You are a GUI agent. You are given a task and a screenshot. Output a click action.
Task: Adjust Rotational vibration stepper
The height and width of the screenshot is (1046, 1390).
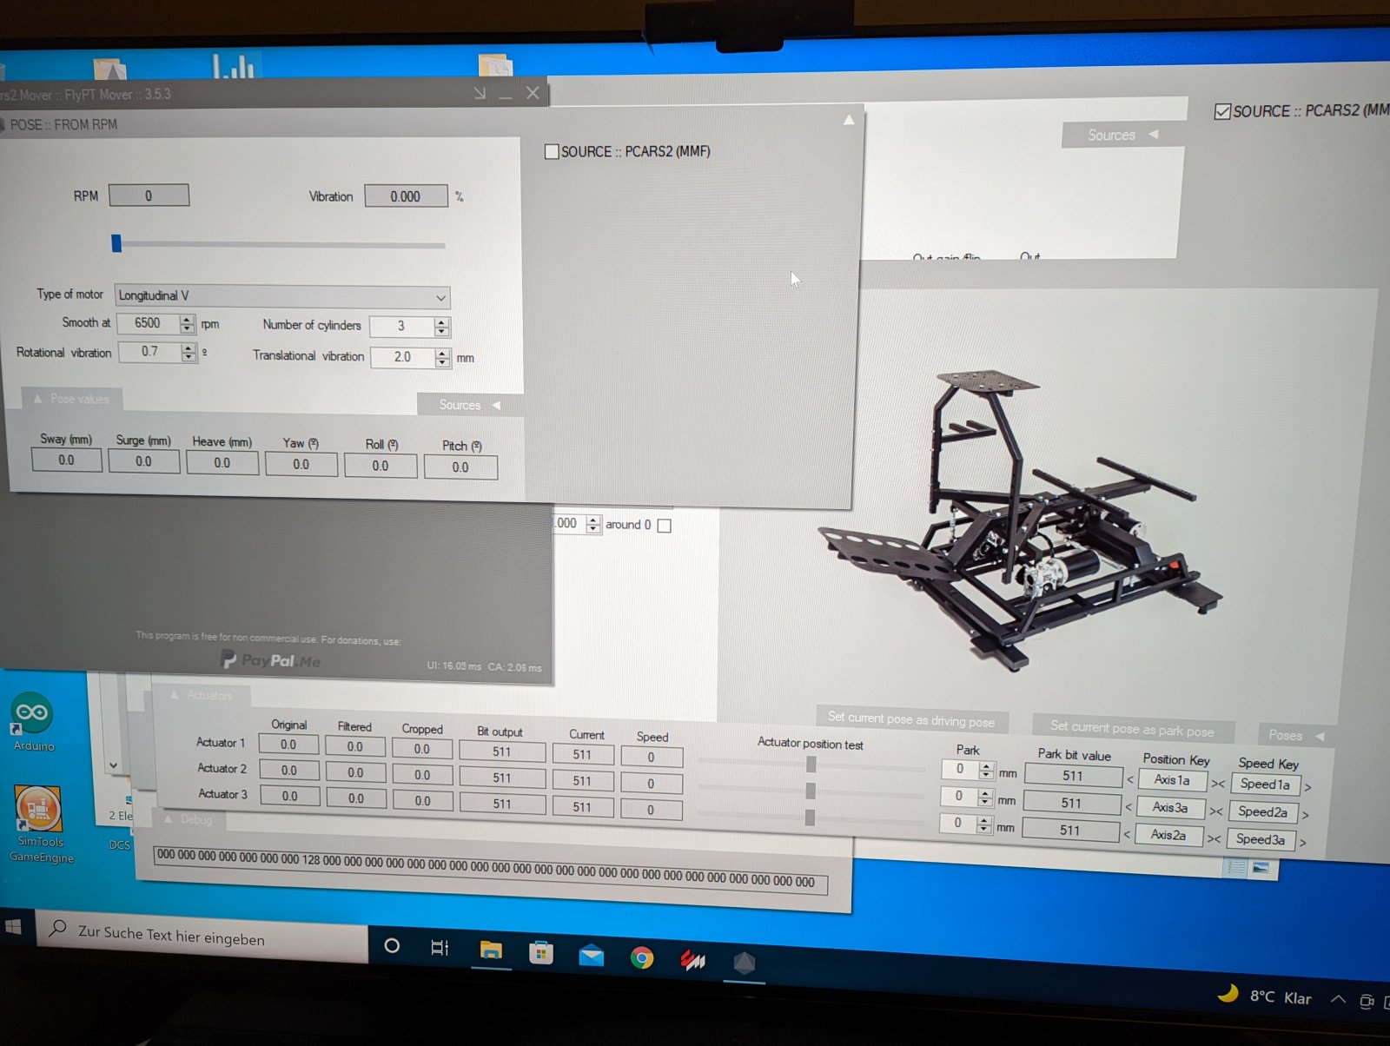click(x=189, y=352)
